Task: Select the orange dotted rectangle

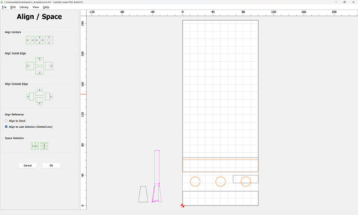Action: (x=221, y=166)
